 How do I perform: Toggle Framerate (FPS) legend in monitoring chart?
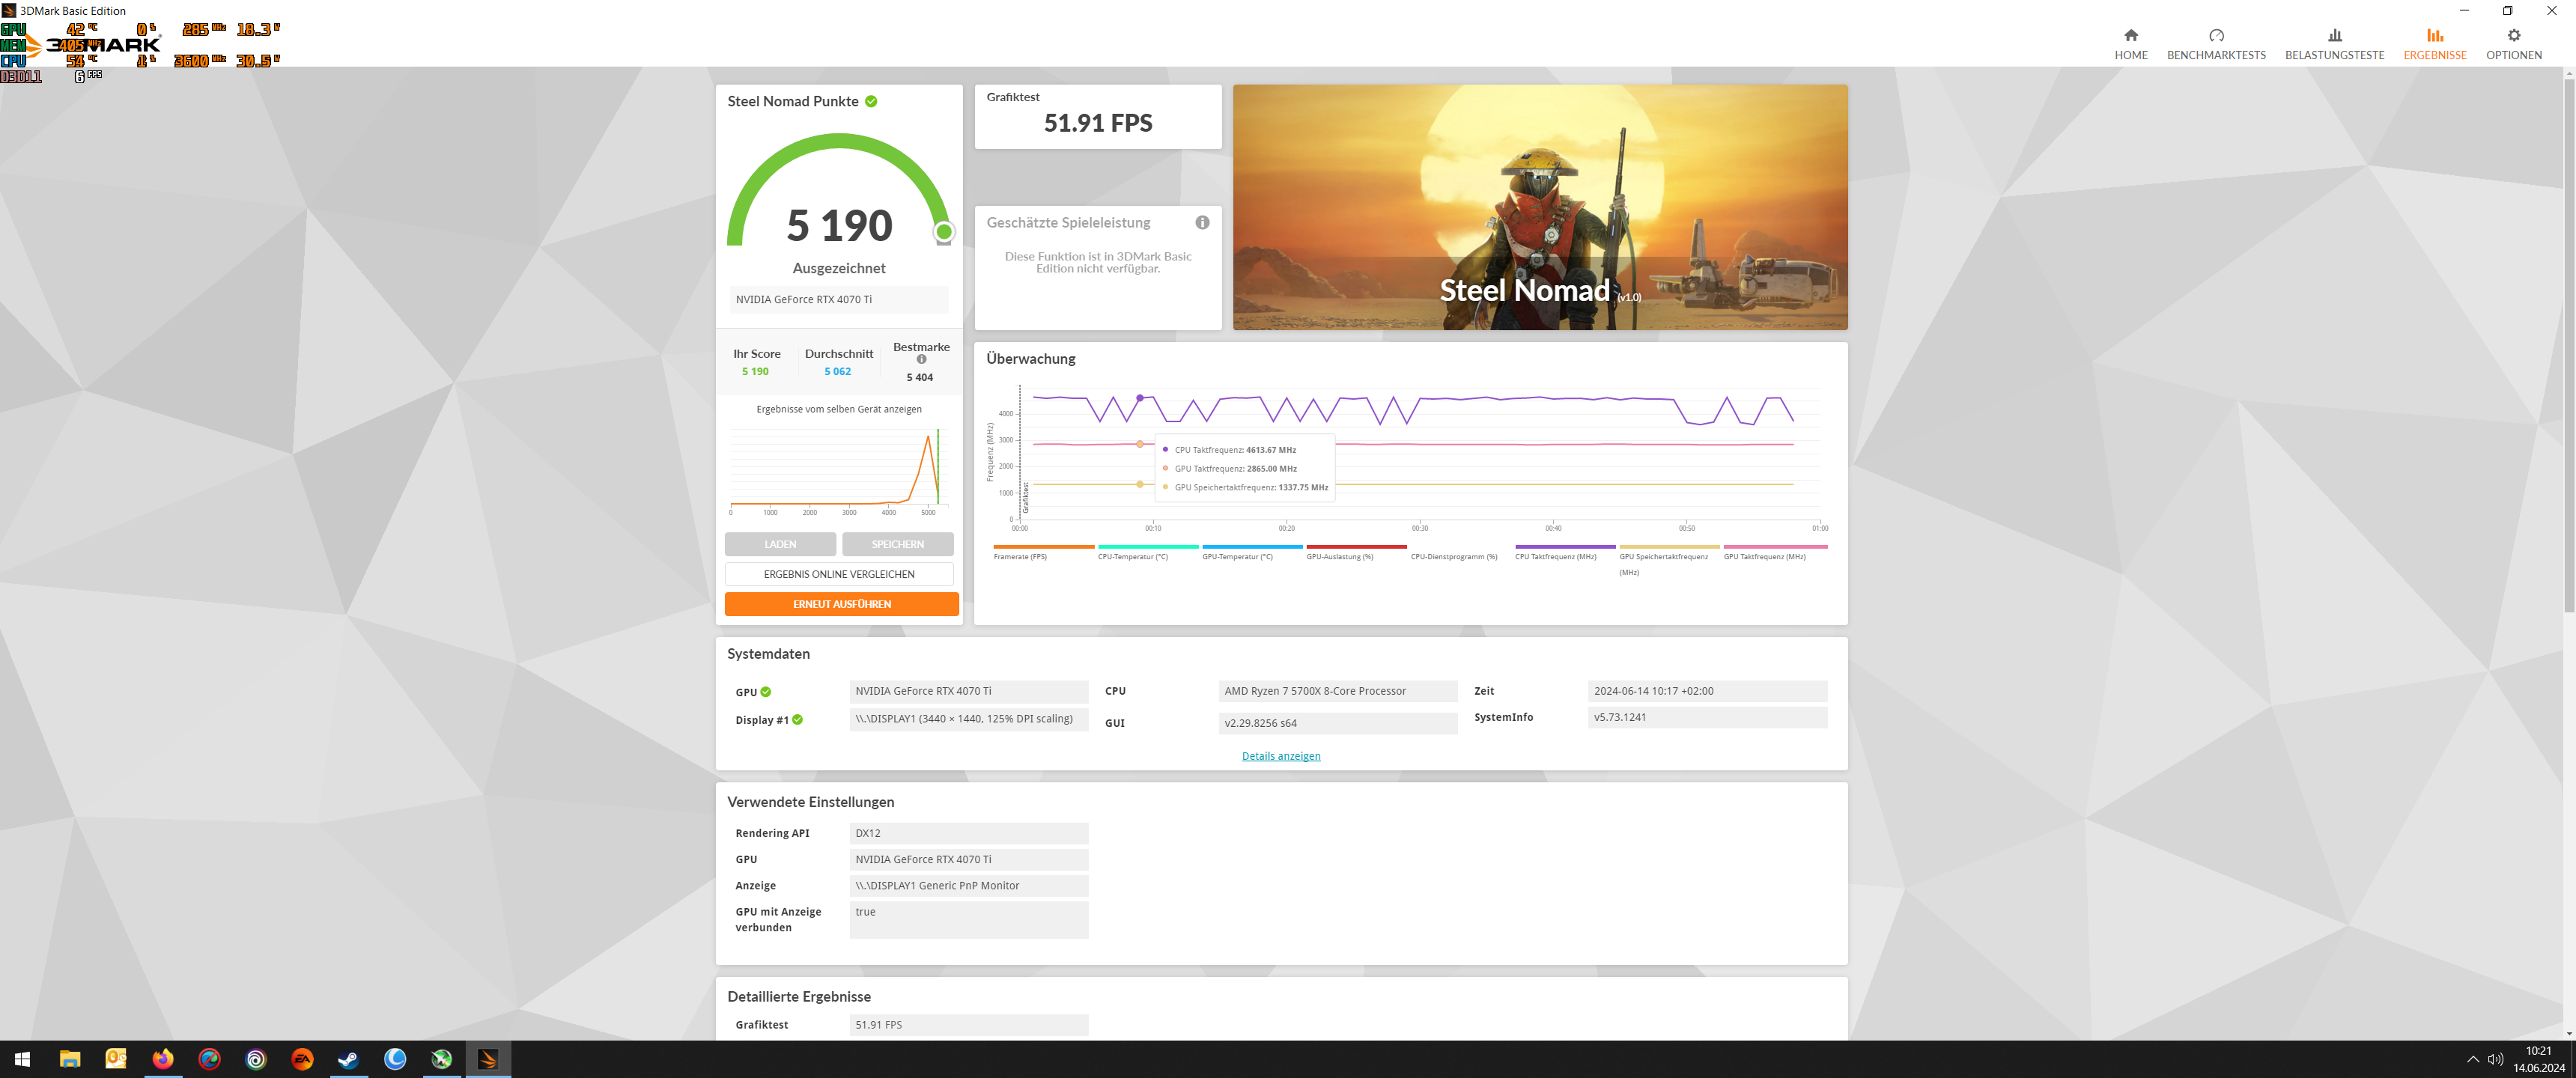click(1020, 556)
